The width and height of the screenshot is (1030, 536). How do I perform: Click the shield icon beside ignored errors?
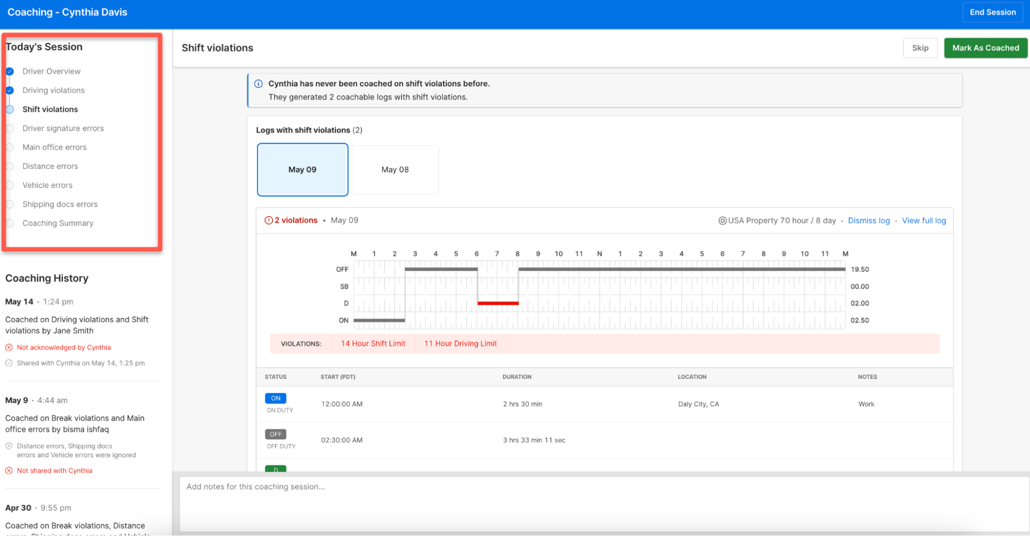pyautogui.click(x=9, y=446)
